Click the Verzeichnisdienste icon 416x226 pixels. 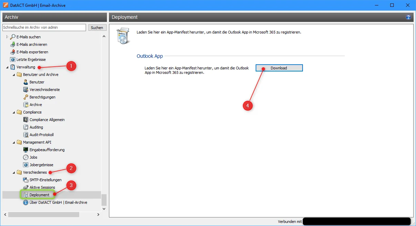[x=26, y=90]
